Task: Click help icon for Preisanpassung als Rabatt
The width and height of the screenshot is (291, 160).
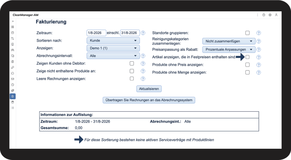Action: coord(258,50)
